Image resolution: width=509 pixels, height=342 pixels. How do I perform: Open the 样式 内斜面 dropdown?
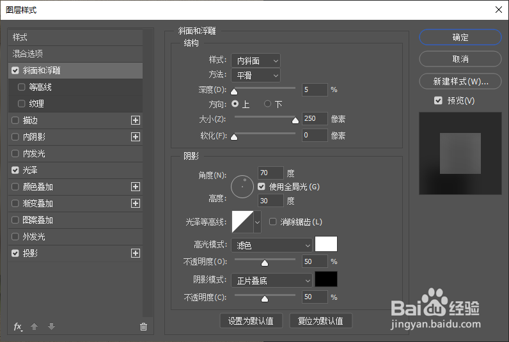pos(256,61)
